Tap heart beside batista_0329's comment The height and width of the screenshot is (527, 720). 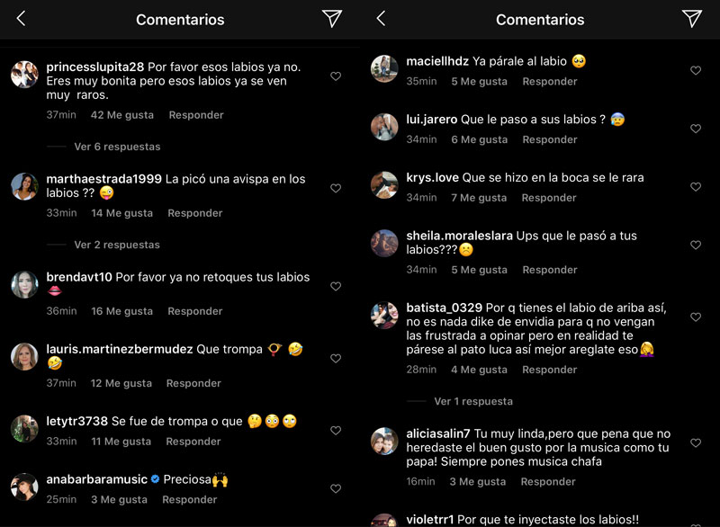(696, 317)
